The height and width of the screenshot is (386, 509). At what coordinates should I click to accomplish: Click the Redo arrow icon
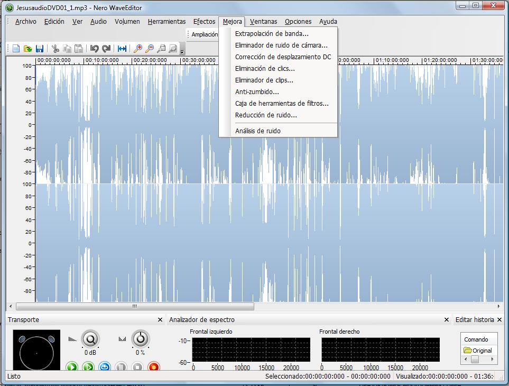coord(106,49)
